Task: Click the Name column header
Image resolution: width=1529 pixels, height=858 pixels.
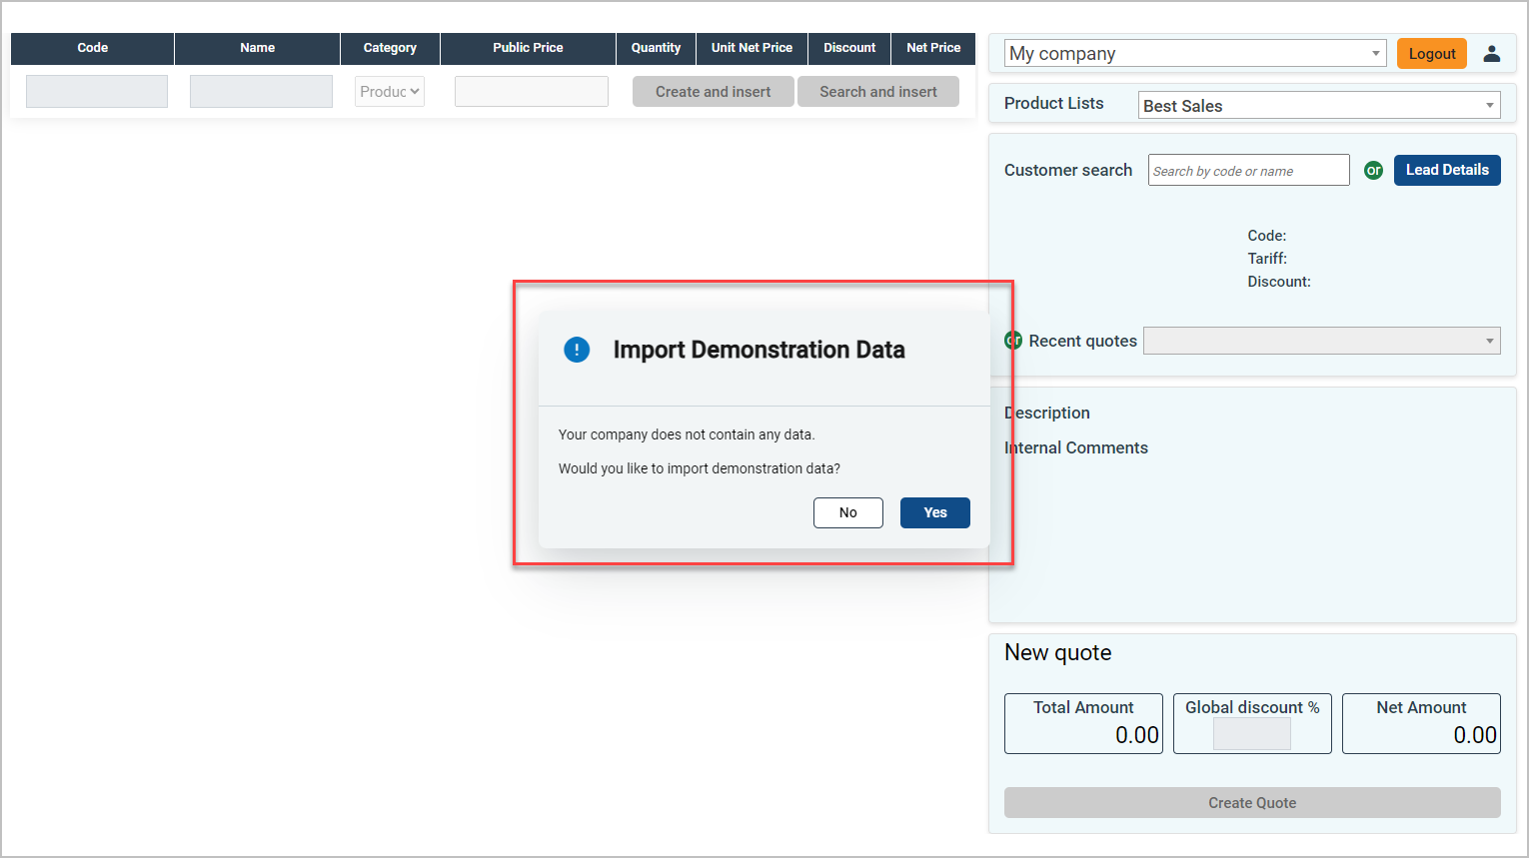Action: tap(257, 48)
